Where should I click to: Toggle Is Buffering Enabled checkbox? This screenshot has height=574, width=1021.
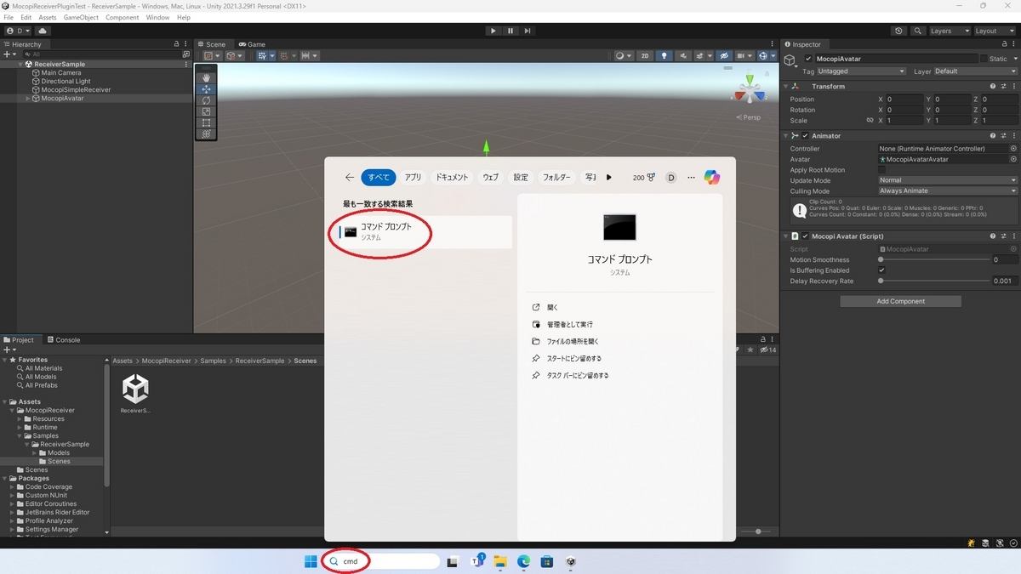[881, 270]
